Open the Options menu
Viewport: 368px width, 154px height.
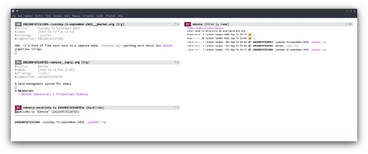(x=29, y=16)
